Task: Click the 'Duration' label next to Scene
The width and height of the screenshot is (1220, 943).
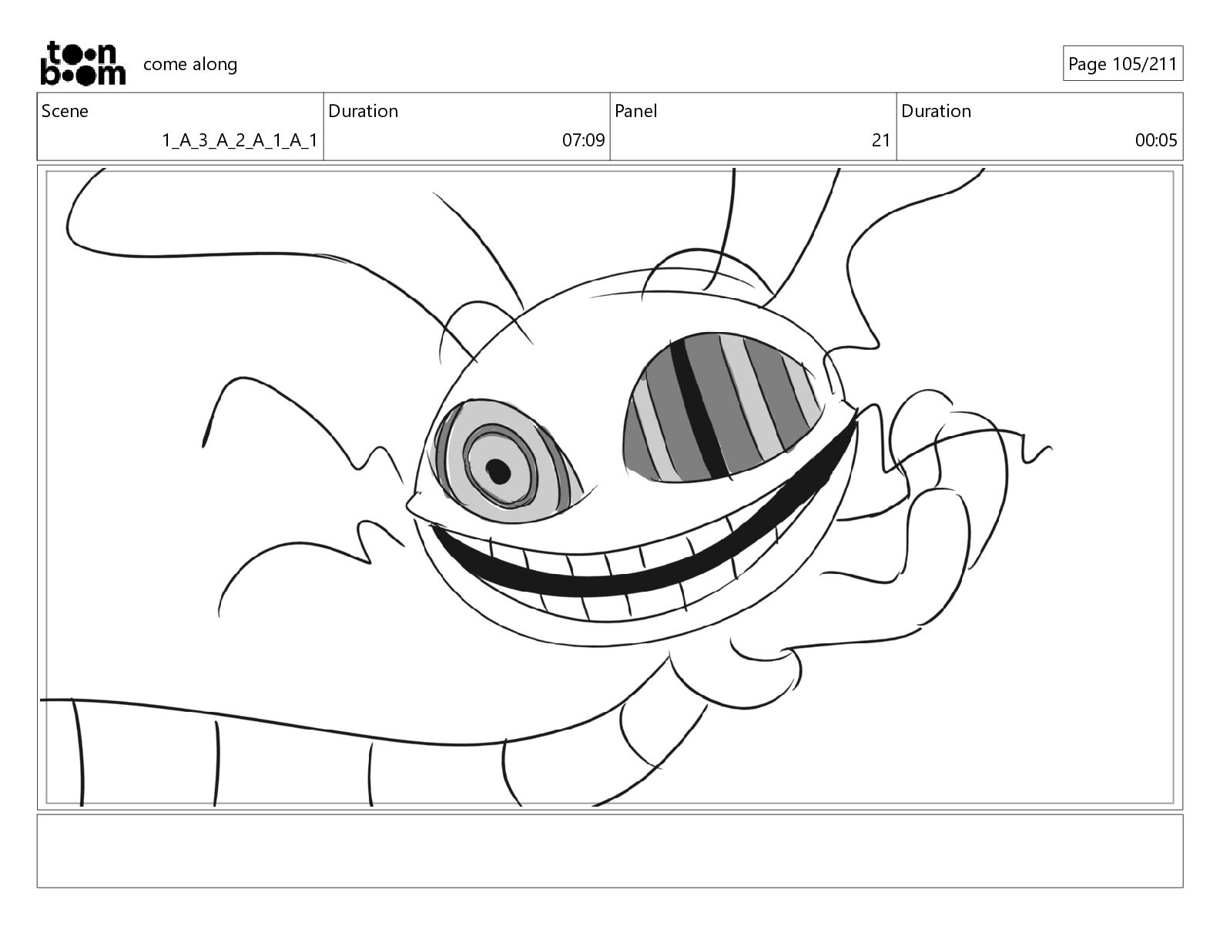Action: tap(364, 111)
